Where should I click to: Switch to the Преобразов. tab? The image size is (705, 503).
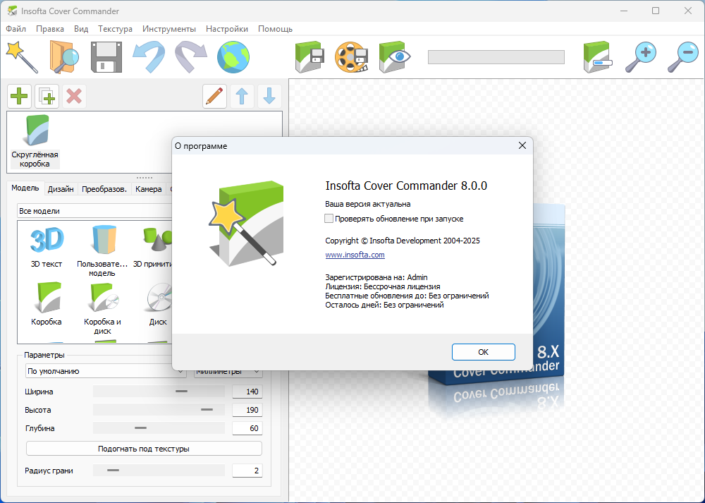(x=104, y=189)
